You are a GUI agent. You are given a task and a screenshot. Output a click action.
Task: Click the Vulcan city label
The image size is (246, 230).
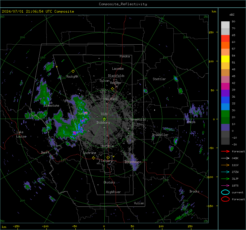pos(139,203)
